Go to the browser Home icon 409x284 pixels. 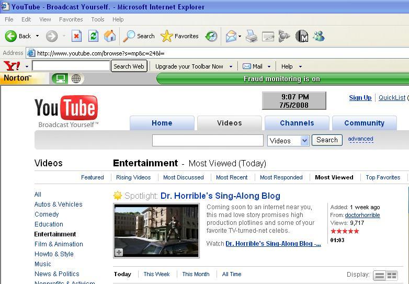[x=110, y=36]
